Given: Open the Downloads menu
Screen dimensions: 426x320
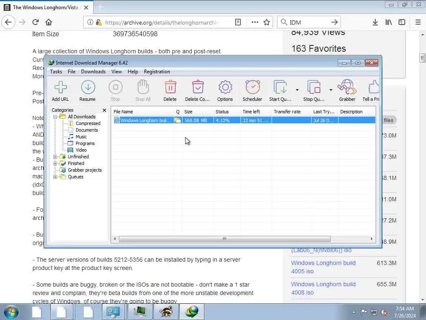Looking at the screenshot, I should click(x=93, y=72).
